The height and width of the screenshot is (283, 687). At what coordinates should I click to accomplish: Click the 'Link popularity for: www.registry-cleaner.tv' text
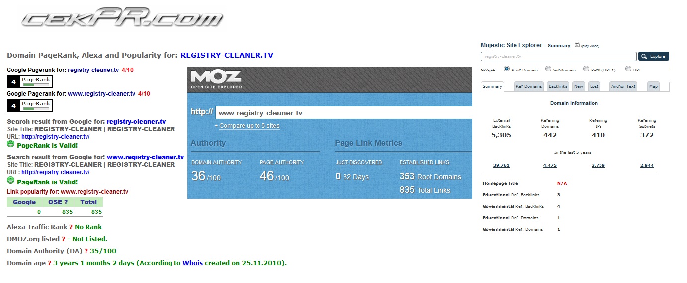click(68, 192)
